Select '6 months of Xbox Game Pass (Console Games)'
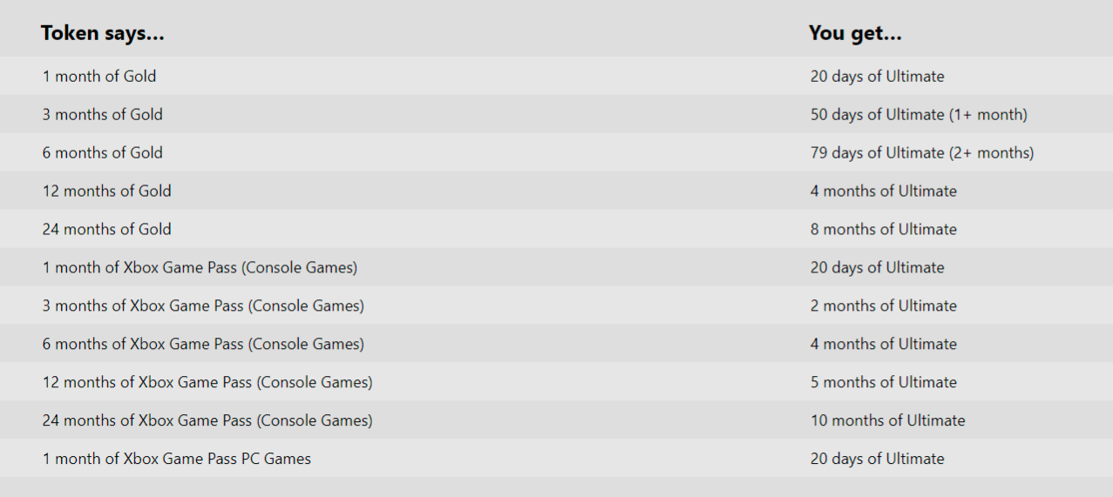Image resolution: width=1113 pixels, height=497 pixels. click(203, 344)
